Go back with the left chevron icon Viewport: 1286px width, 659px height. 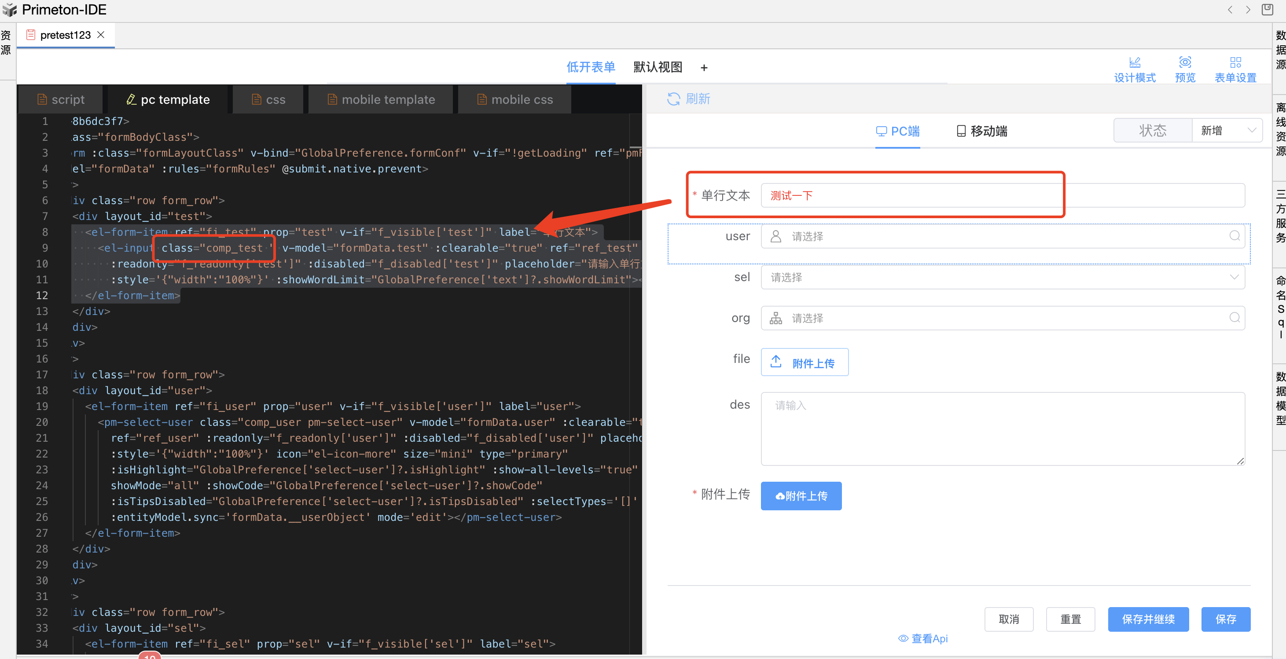(x=1230, y=10)
